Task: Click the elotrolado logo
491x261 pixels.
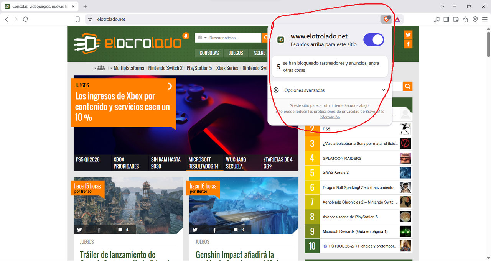Action: point(127,43)
